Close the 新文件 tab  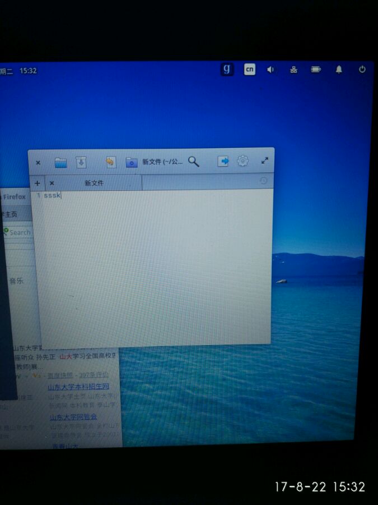click(52, 183)
